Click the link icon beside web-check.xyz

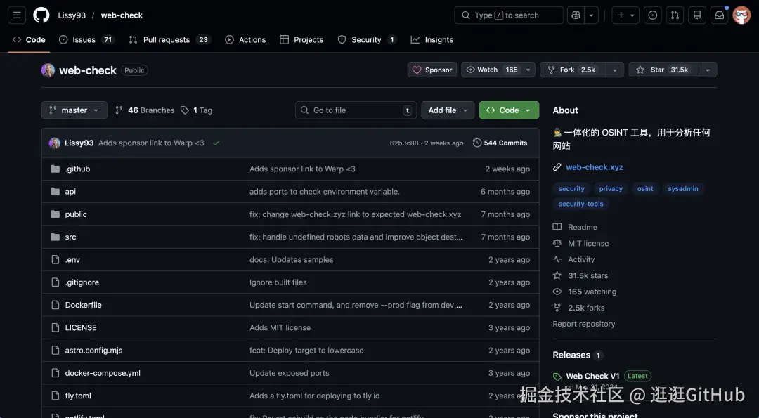[x=557, y=167]
